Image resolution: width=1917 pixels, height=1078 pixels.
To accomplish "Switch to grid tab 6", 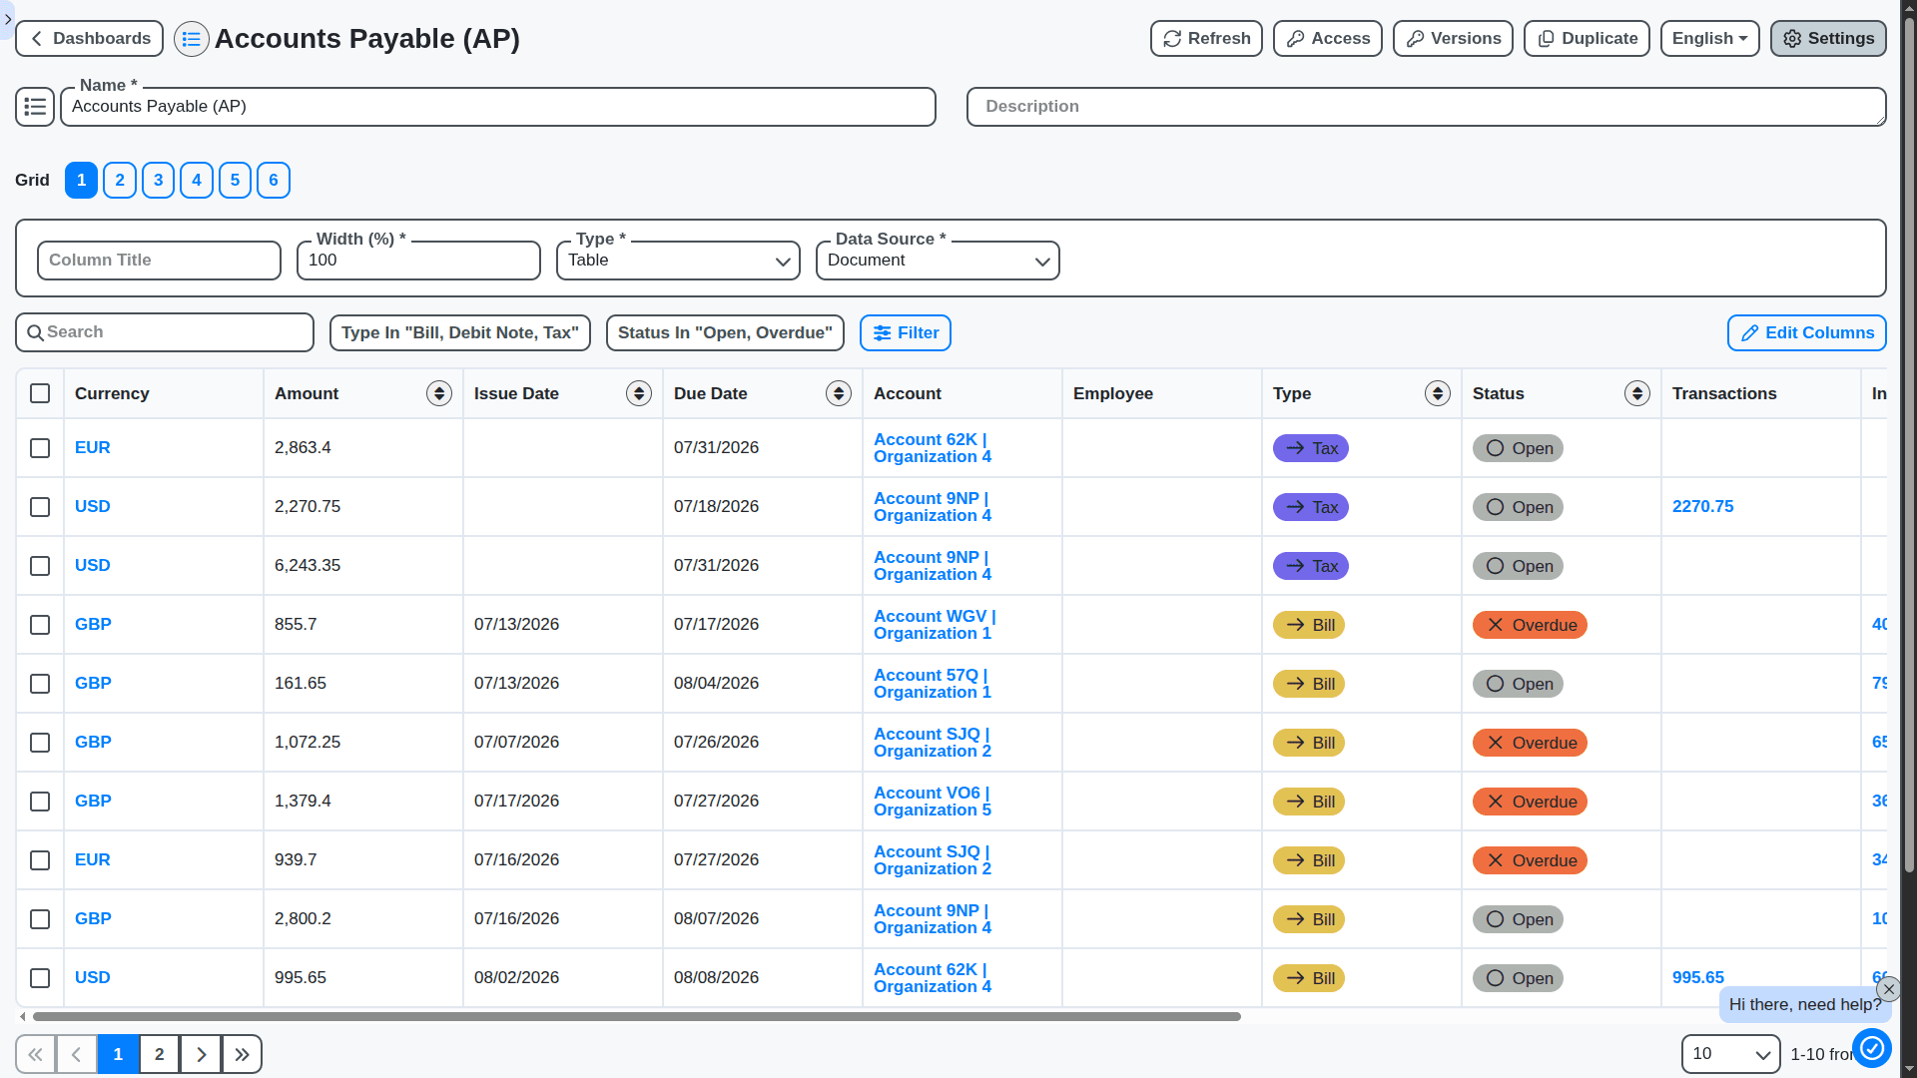I will click(274, 181).
